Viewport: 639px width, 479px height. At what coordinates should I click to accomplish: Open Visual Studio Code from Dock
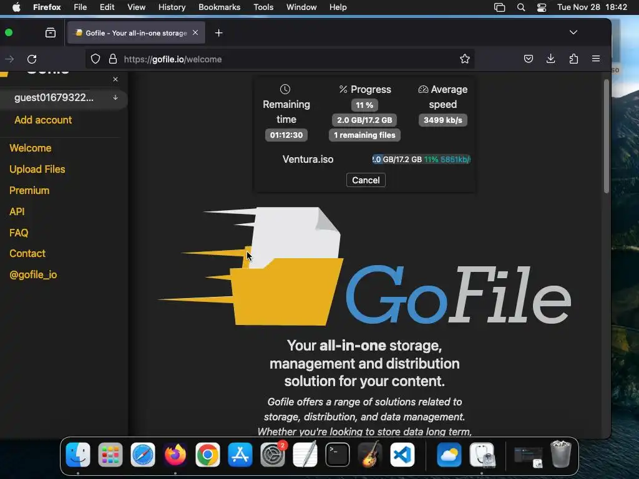[x=402, y=455]
